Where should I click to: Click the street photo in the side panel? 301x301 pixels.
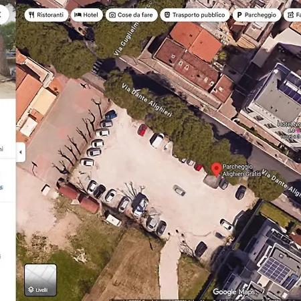[x=8, y=52]
